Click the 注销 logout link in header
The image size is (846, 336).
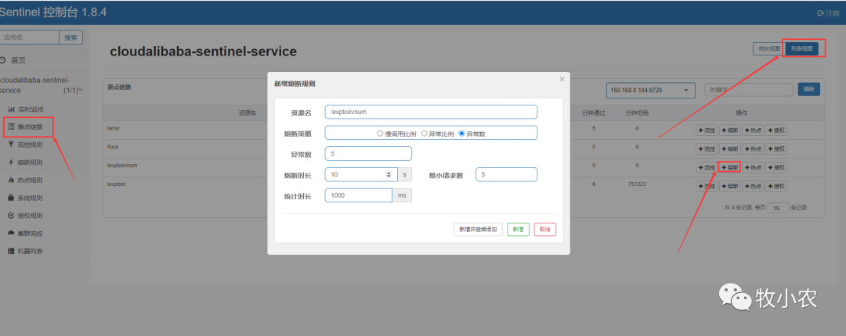(x=828, y=13)
